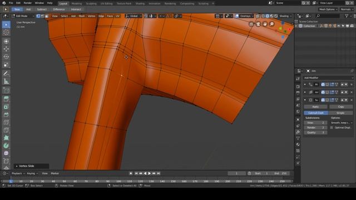Select the Simple subdivision type
The height and width of the screenshot is (200, 356).
tap(340, 113)
